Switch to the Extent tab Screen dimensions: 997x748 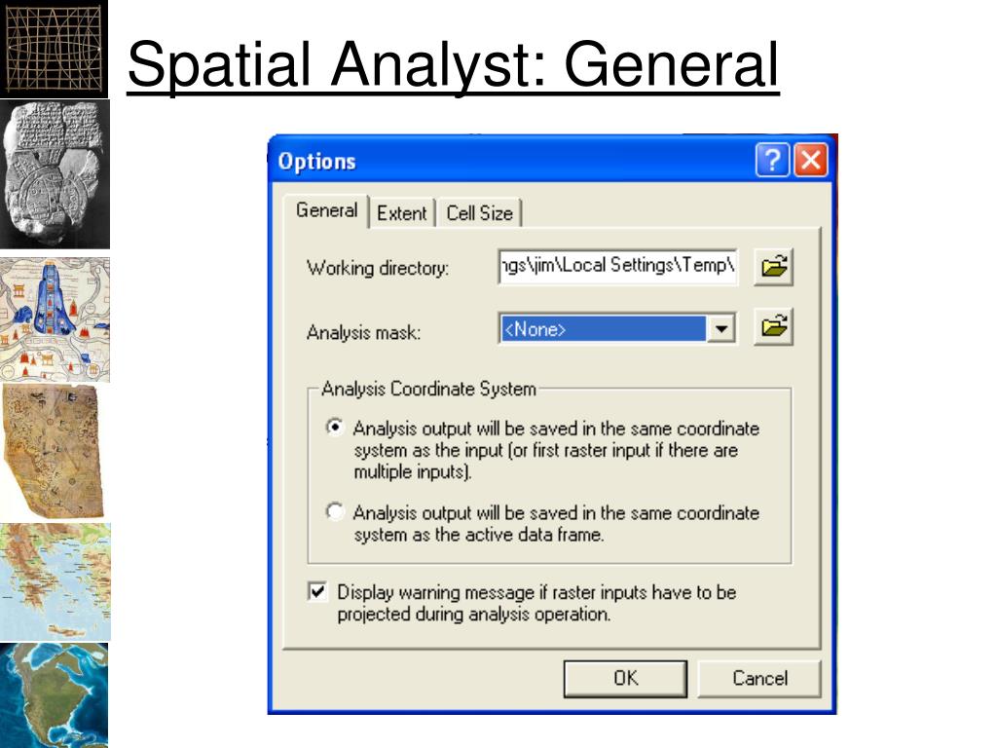(402, 213)
